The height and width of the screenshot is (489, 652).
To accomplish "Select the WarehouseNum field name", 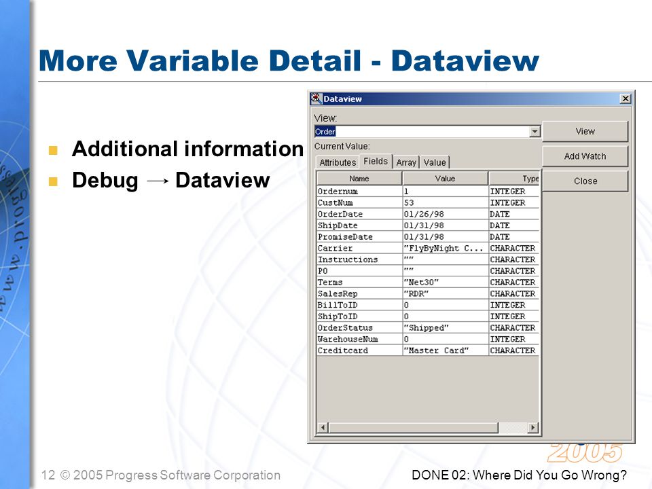I will click(x=348, y=339).
